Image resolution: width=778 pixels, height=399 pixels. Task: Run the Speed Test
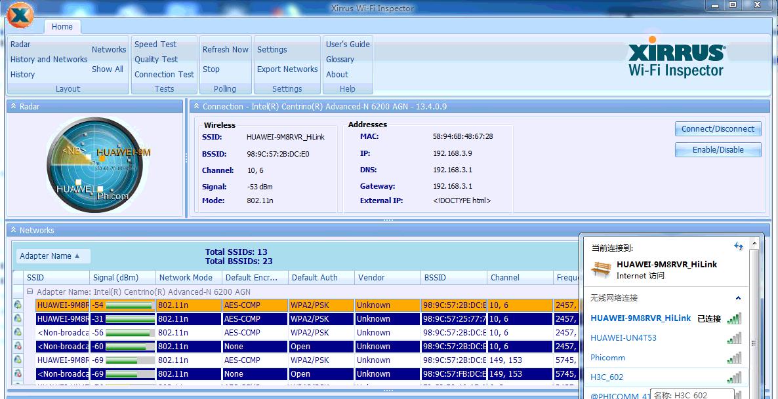pyautogui.click(x=155, y=44)
